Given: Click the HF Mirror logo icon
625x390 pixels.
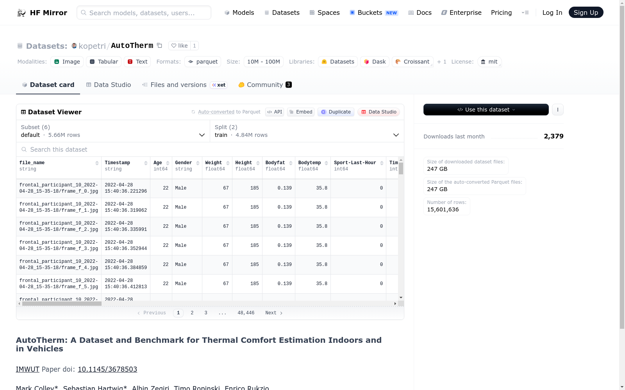Looking at the screenshot, I should click(x=21, y=13).
